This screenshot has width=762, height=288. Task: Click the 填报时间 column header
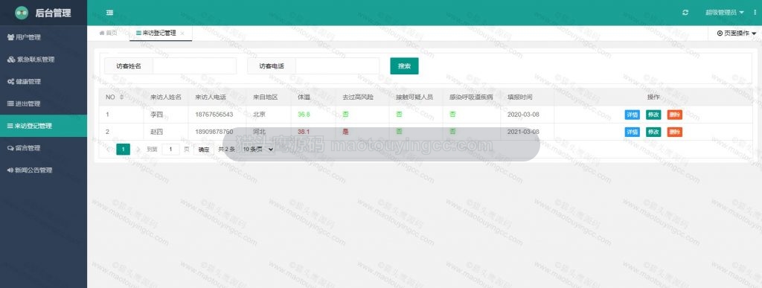tap(520, 97)
